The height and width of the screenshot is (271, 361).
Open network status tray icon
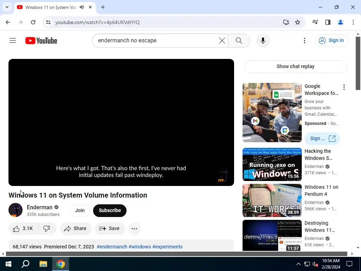coord(307,264)
